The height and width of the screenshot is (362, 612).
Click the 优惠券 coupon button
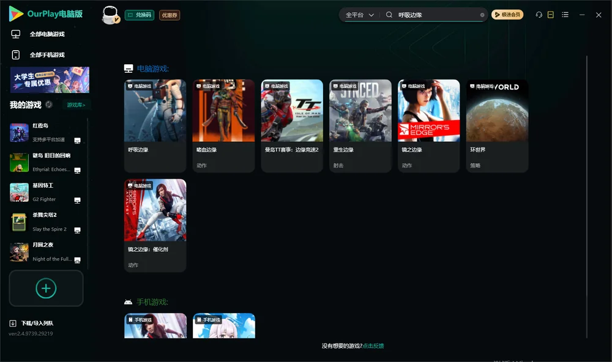click(170, 15)
